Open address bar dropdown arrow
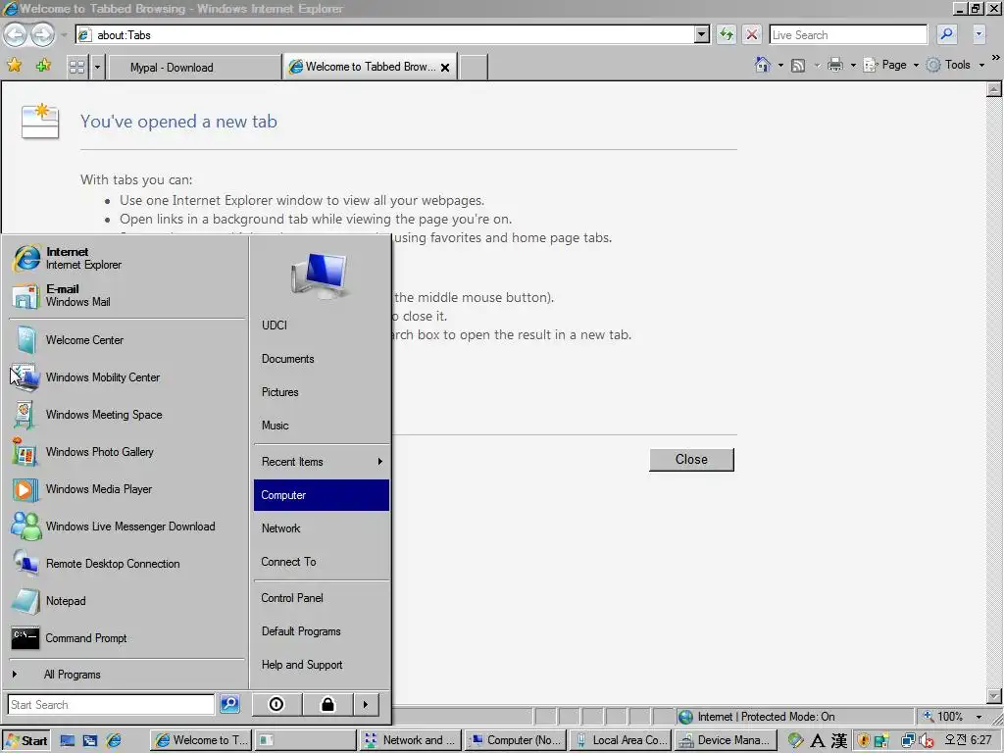 click(702, 34)
